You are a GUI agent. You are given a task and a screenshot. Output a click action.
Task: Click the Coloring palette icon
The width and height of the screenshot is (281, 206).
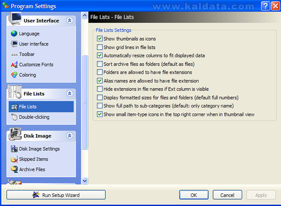coord(14,75)
